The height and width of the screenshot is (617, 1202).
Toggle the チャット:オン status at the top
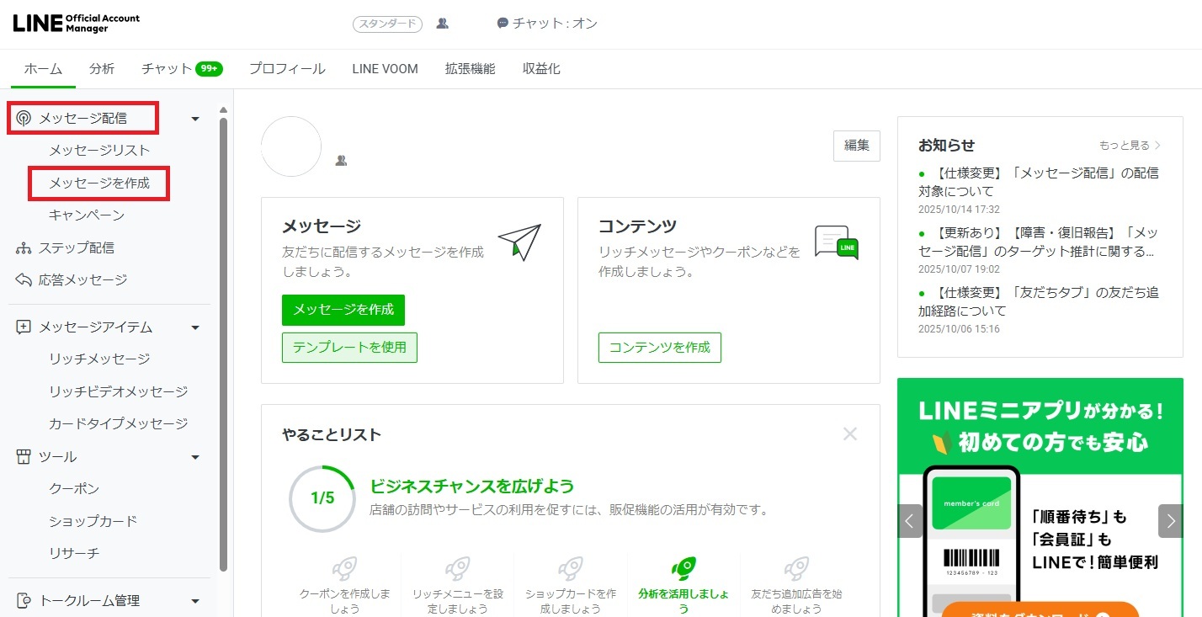click(x=547, y=24)
